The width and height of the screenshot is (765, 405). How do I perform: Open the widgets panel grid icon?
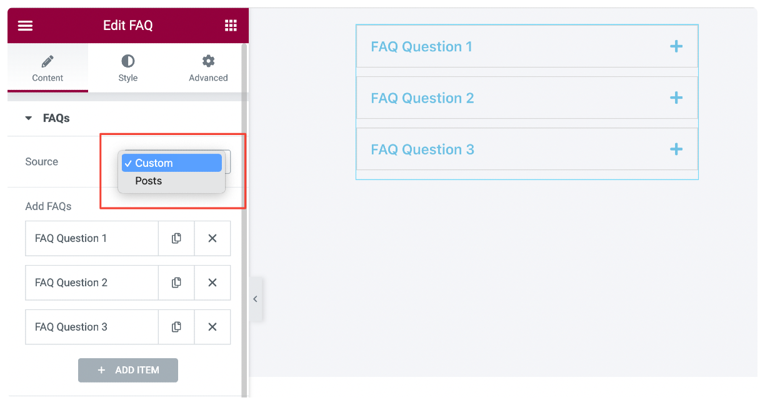[x=230, y=25]
